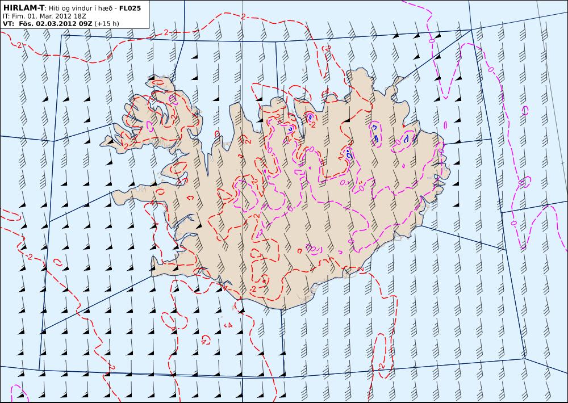Image resolution: width=568 pixels, height=403 pixels.
Task: Click the '(+15 h)' forecast offset
Action: coord(107,23)
